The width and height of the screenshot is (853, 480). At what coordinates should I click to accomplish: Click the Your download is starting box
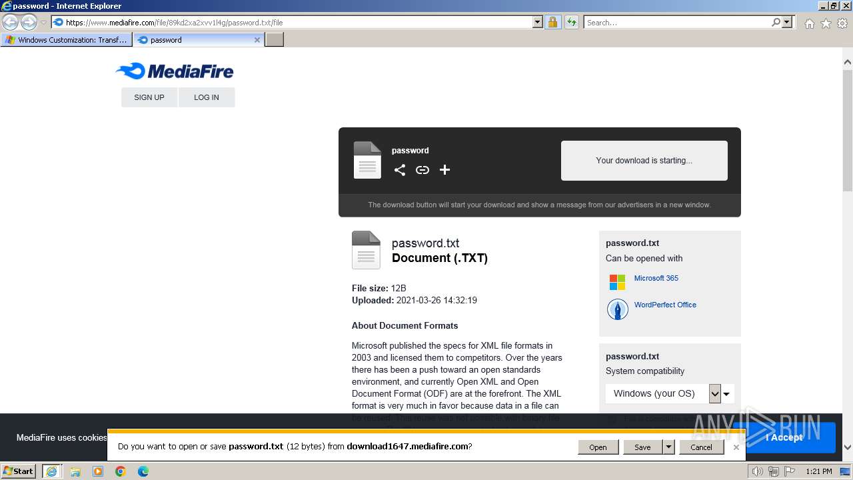[644, 161]
